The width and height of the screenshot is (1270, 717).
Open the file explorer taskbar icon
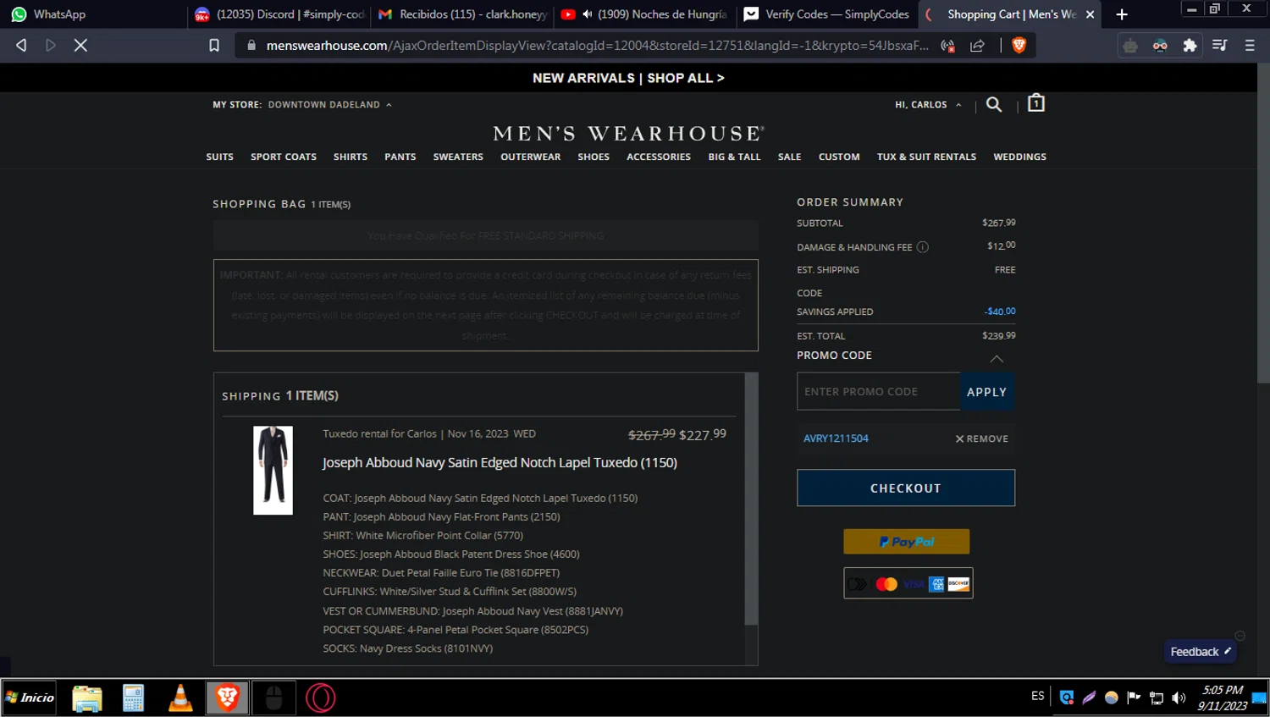point(87,698)
